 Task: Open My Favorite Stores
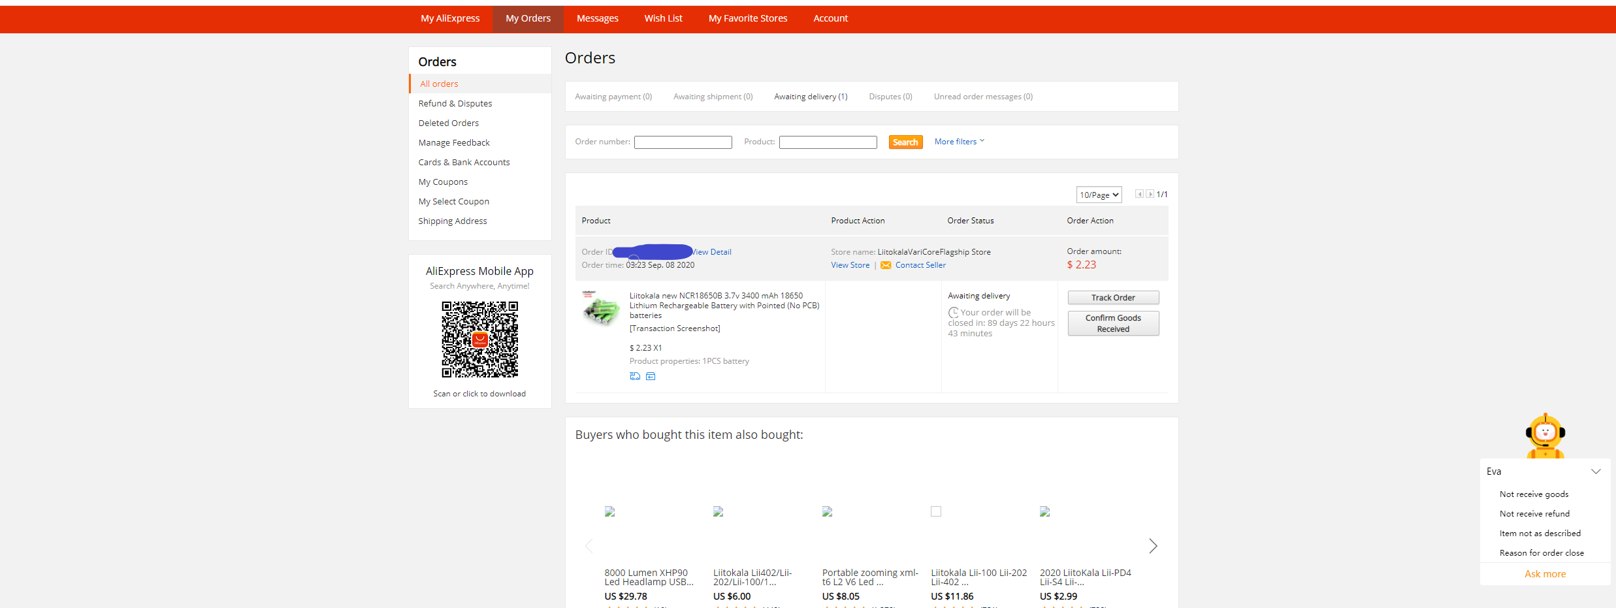pyautogui.click(x=748, y=18)
